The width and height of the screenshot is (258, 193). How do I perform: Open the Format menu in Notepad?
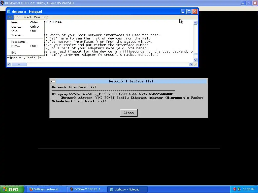(x=27, y=17)
